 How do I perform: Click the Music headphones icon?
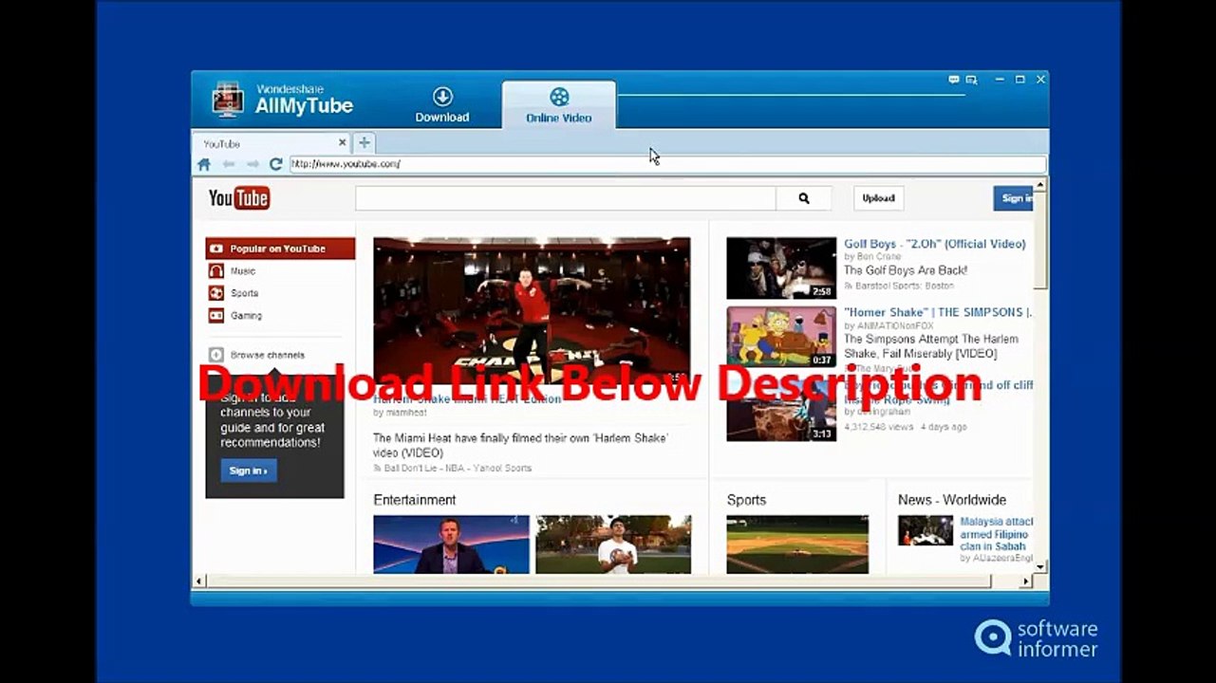pos(216,271)
